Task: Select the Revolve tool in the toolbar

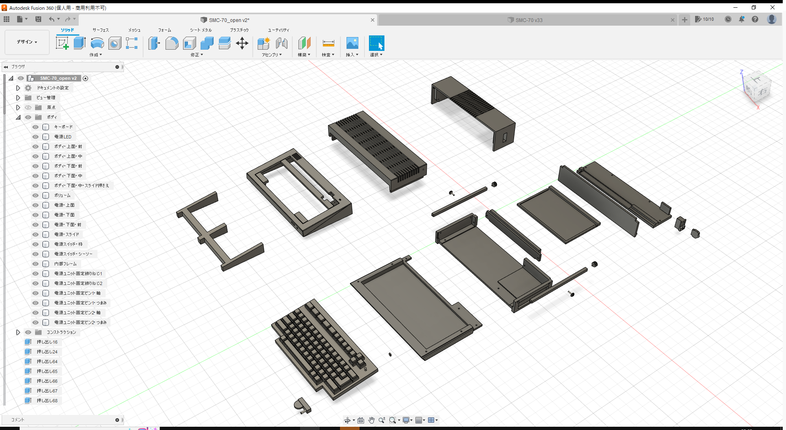Action: (97, 43)
